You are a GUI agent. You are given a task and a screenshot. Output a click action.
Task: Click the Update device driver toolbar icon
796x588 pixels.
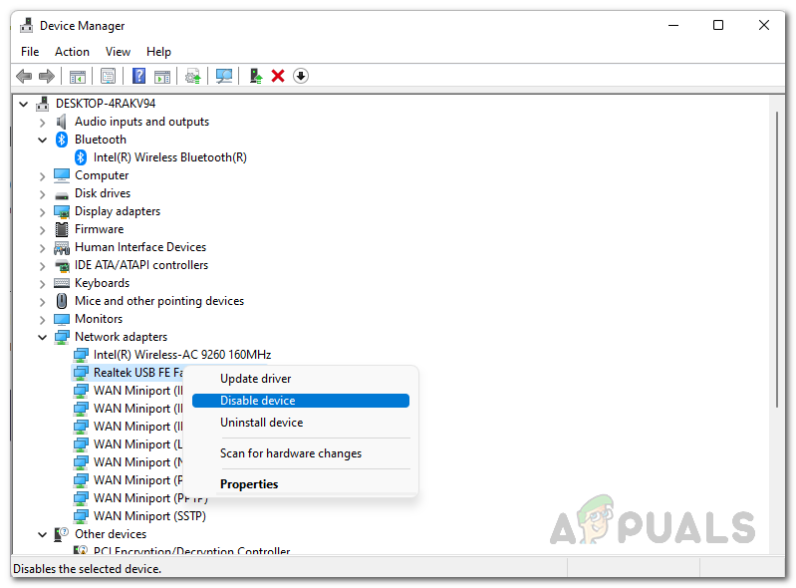(x=193, y=76)
